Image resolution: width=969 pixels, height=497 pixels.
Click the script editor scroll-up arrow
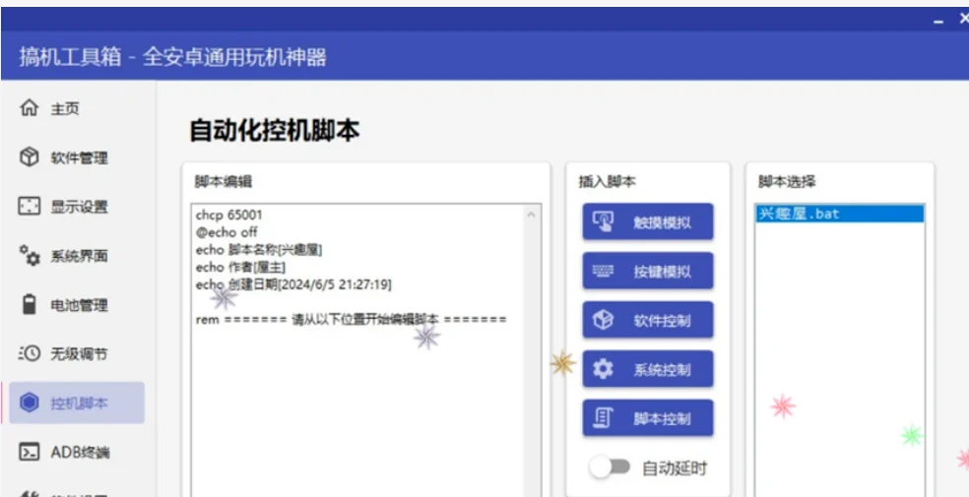coord(531,215)
